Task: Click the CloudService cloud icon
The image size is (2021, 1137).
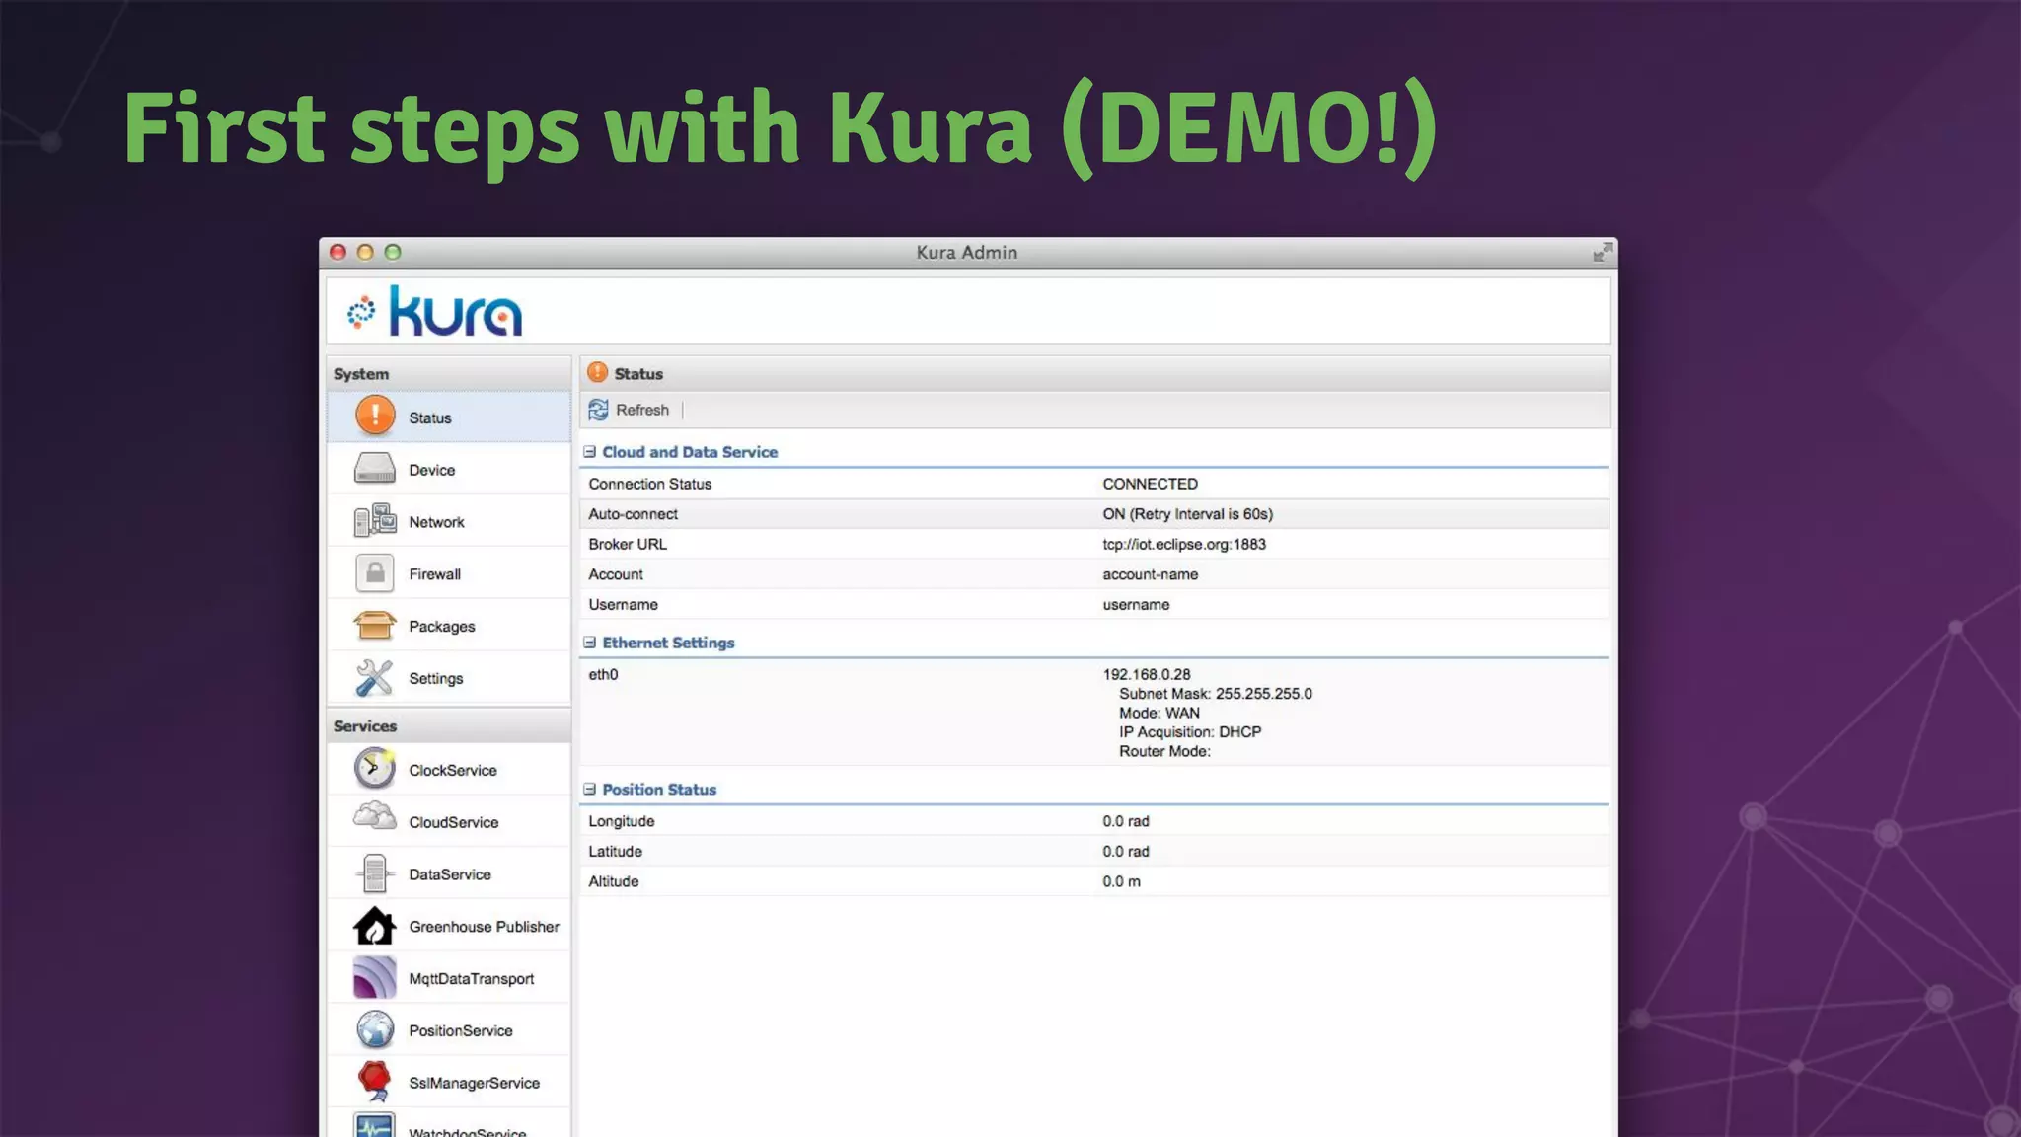Action: tap(375, 817)
